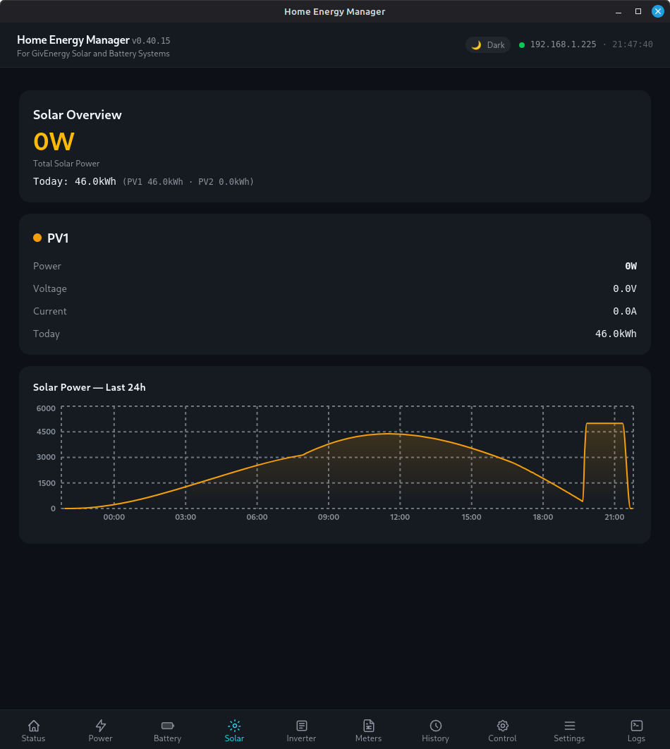This screenshot has height=749, width=670.
Task: Click the PV1 Current value 0.0A
Action: [625, 311]
